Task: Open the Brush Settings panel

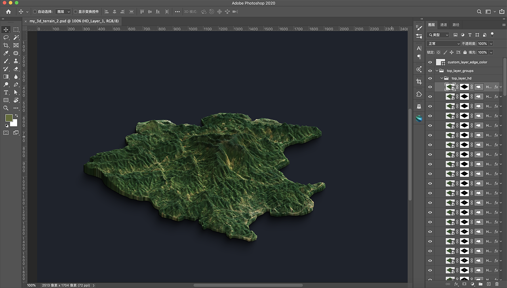Action: [419, 28]
